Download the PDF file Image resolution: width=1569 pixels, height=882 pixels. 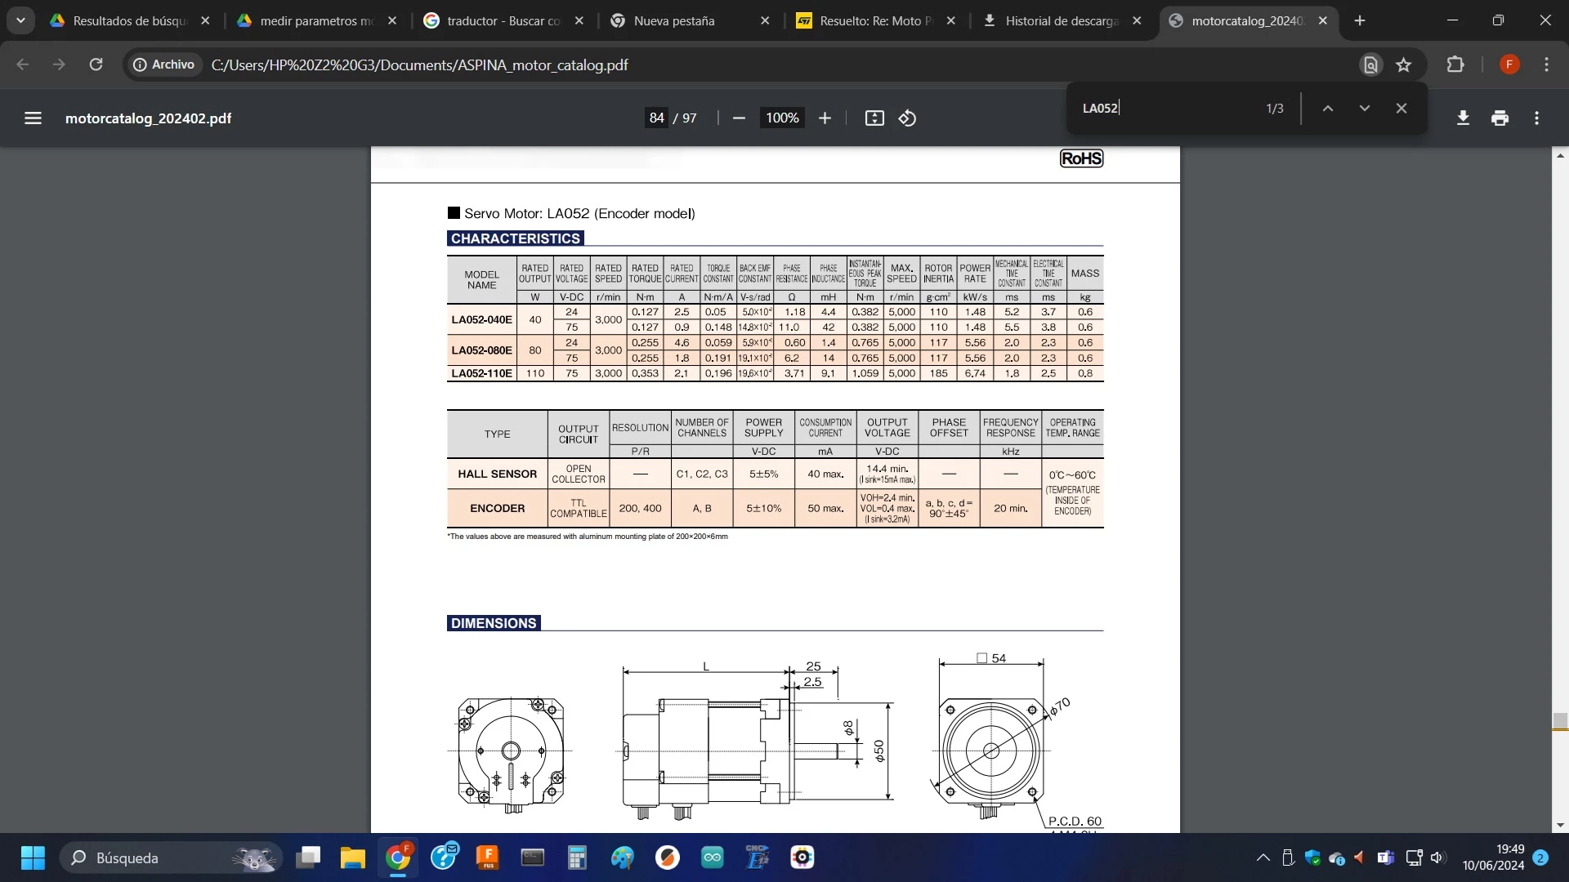pyautogui.click(x=1463, y=118)
